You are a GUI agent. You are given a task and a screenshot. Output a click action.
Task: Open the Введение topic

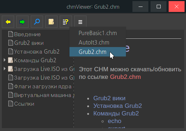[x=28, y=34]
